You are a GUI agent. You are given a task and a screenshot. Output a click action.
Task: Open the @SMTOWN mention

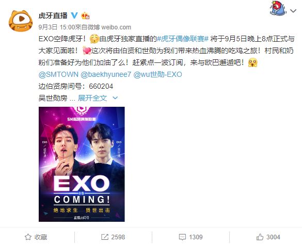(58, 74)
